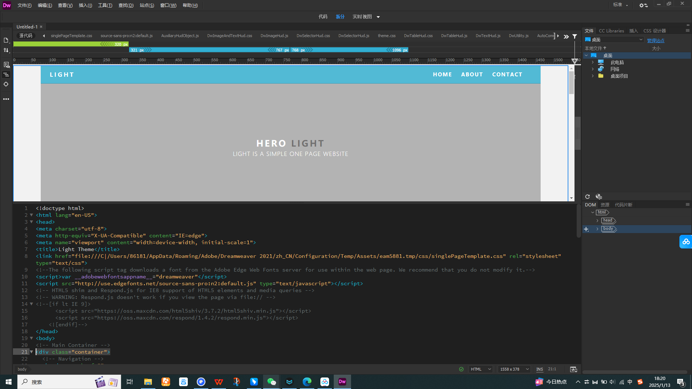Click the refresh icon in Files panel
Image resolution: width=692 pixels, height=389 pixels.
tap(587, 197)
